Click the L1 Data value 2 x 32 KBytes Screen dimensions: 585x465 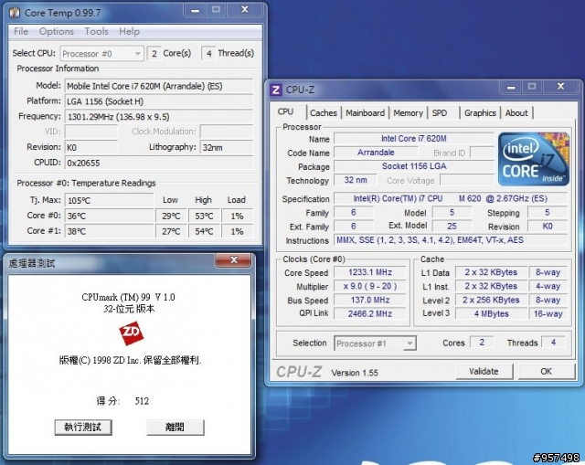[491, 272]
